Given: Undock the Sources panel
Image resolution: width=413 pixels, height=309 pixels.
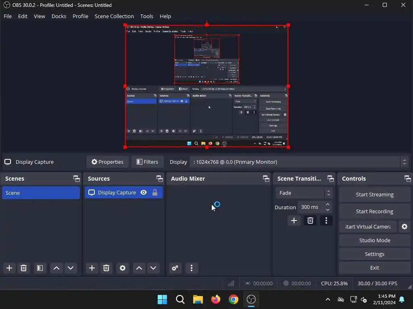Looking at the screenshot, I should [x=160, y=179].
